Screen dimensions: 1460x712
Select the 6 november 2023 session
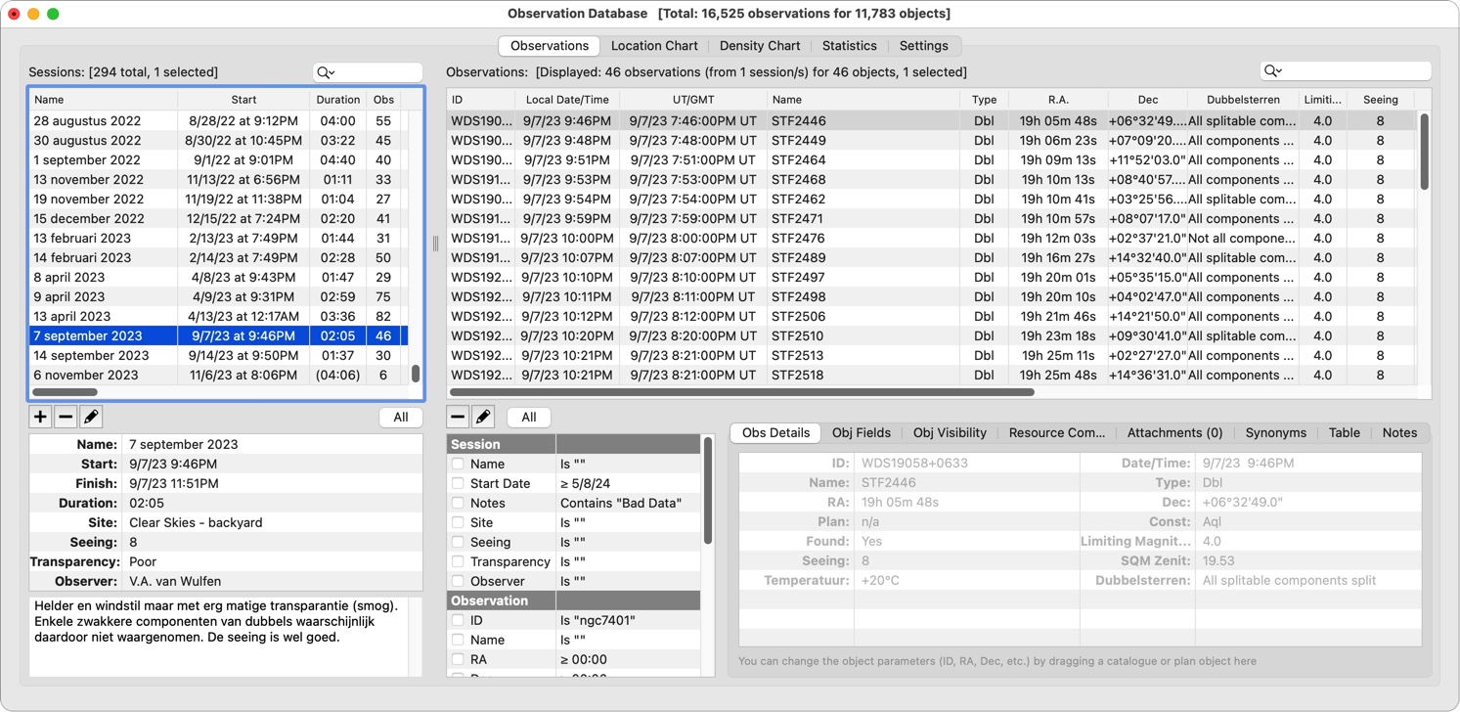coord(219,375)
